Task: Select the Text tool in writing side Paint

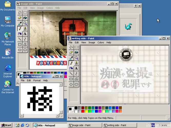Action: pyautogui.click(x=76, y=68)
